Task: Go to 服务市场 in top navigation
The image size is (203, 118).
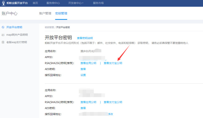Action: [98, 3]
